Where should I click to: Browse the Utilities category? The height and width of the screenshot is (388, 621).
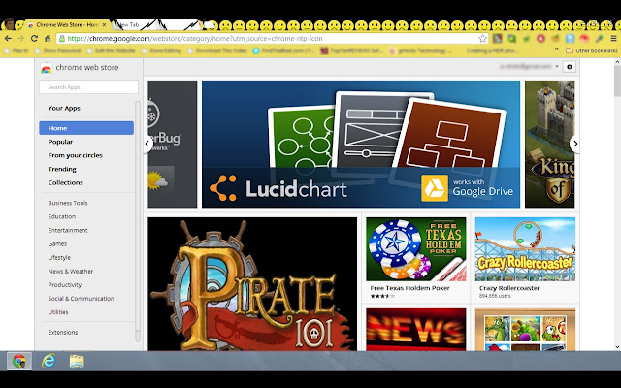click(58, 312)
